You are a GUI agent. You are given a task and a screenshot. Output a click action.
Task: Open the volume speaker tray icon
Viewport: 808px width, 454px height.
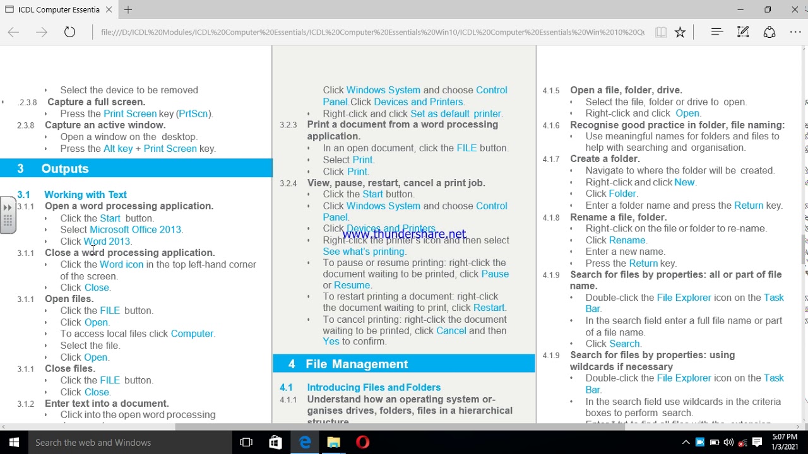pos(728,442)
